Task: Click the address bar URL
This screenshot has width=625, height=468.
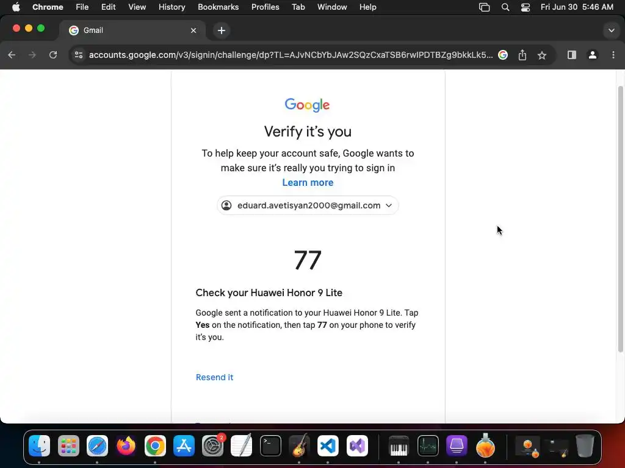Action: pyautogui.click(x=291, y=55)
